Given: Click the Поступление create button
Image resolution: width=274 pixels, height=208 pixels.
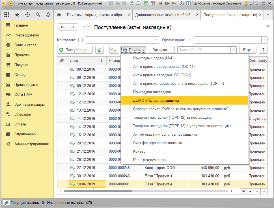Looking at the screenshot, I should point(75,50).
